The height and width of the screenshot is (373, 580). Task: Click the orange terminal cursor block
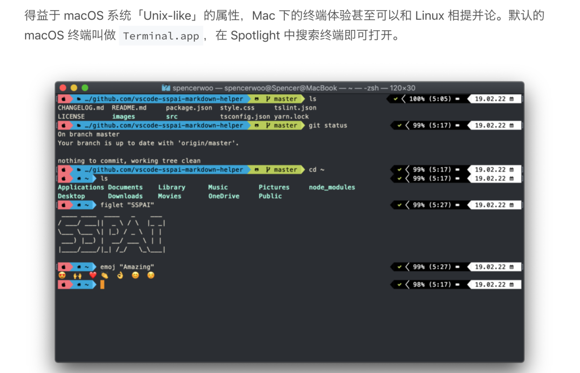pyautogui.click(x=102, y=285)
